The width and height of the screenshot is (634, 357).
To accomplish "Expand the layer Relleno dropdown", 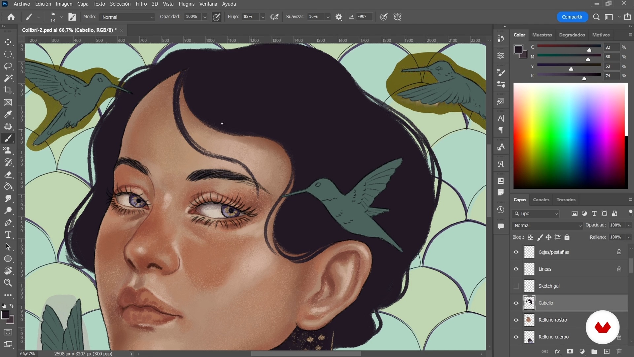I will 629,237.
